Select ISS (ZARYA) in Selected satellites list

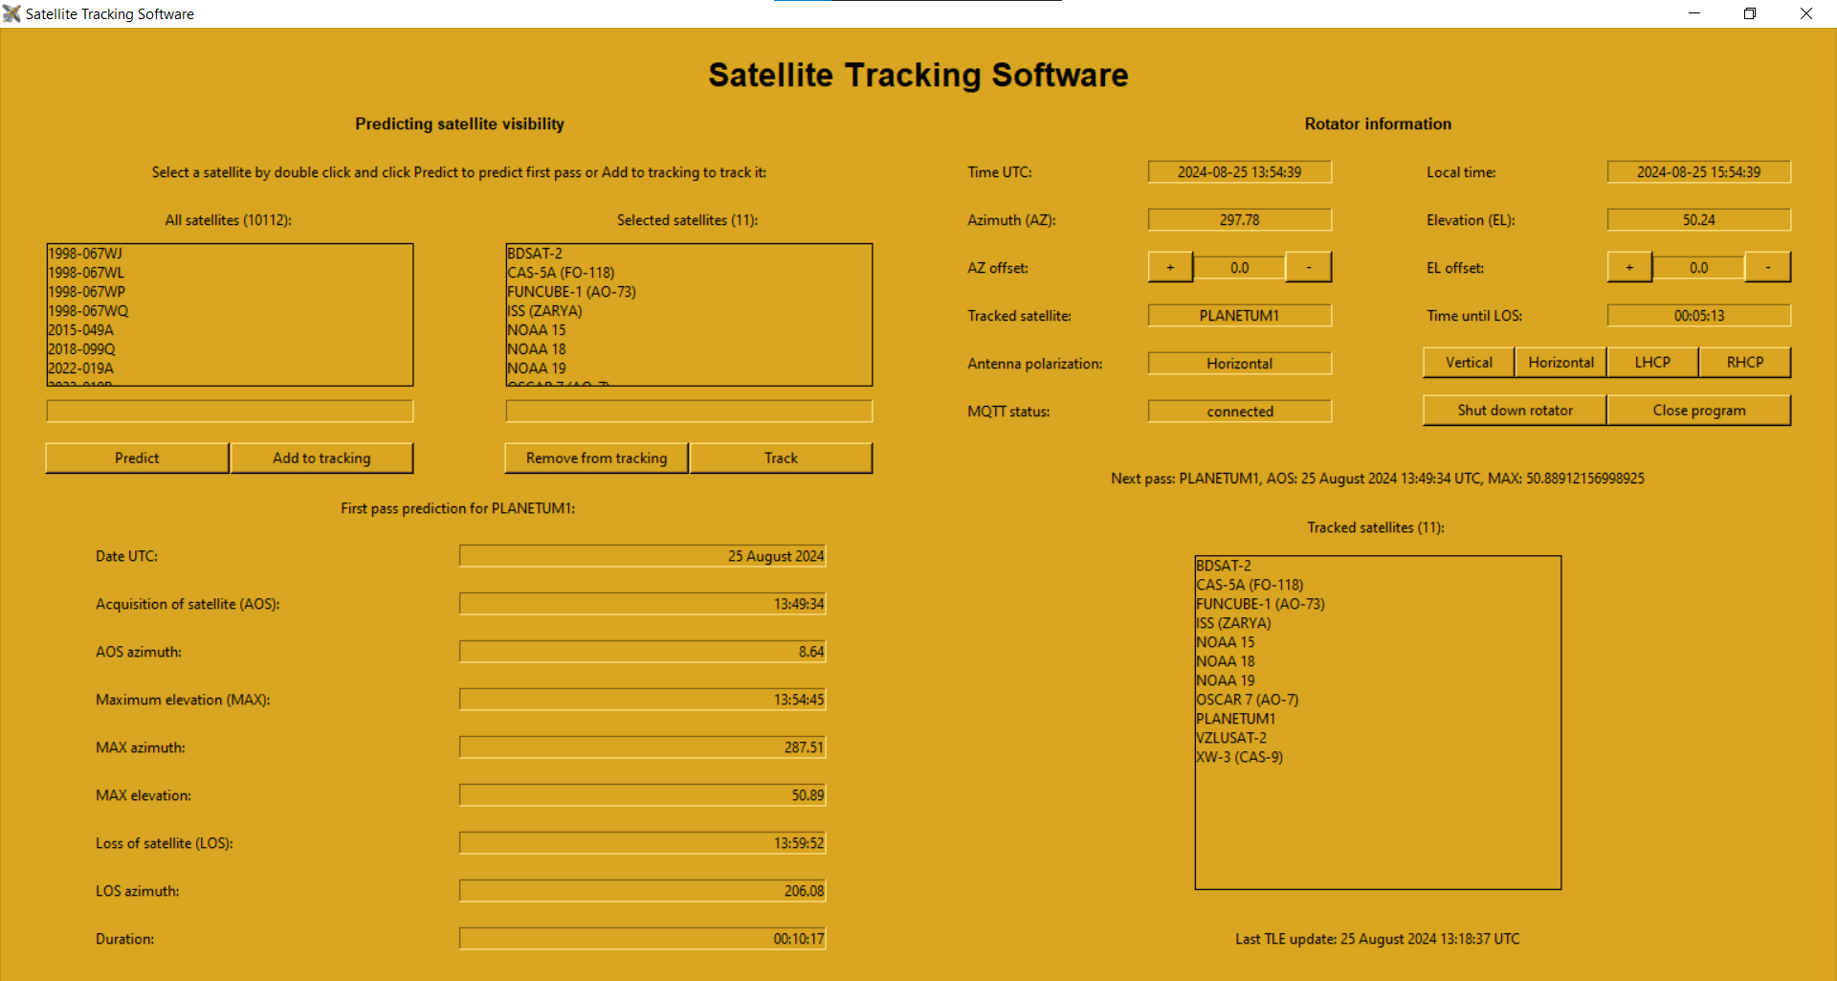point(689,311)
